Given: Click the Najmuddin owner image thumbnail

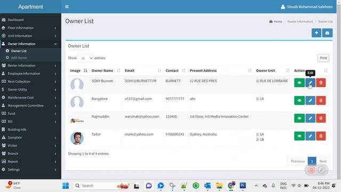Looking at the screenshot, I should click(77, 120).
